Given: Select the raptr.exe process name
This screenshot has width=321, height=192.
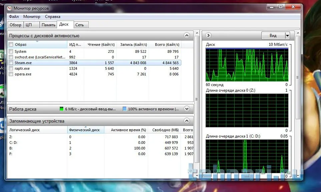Looking at the screenshot, I should [x=22, y=68].
